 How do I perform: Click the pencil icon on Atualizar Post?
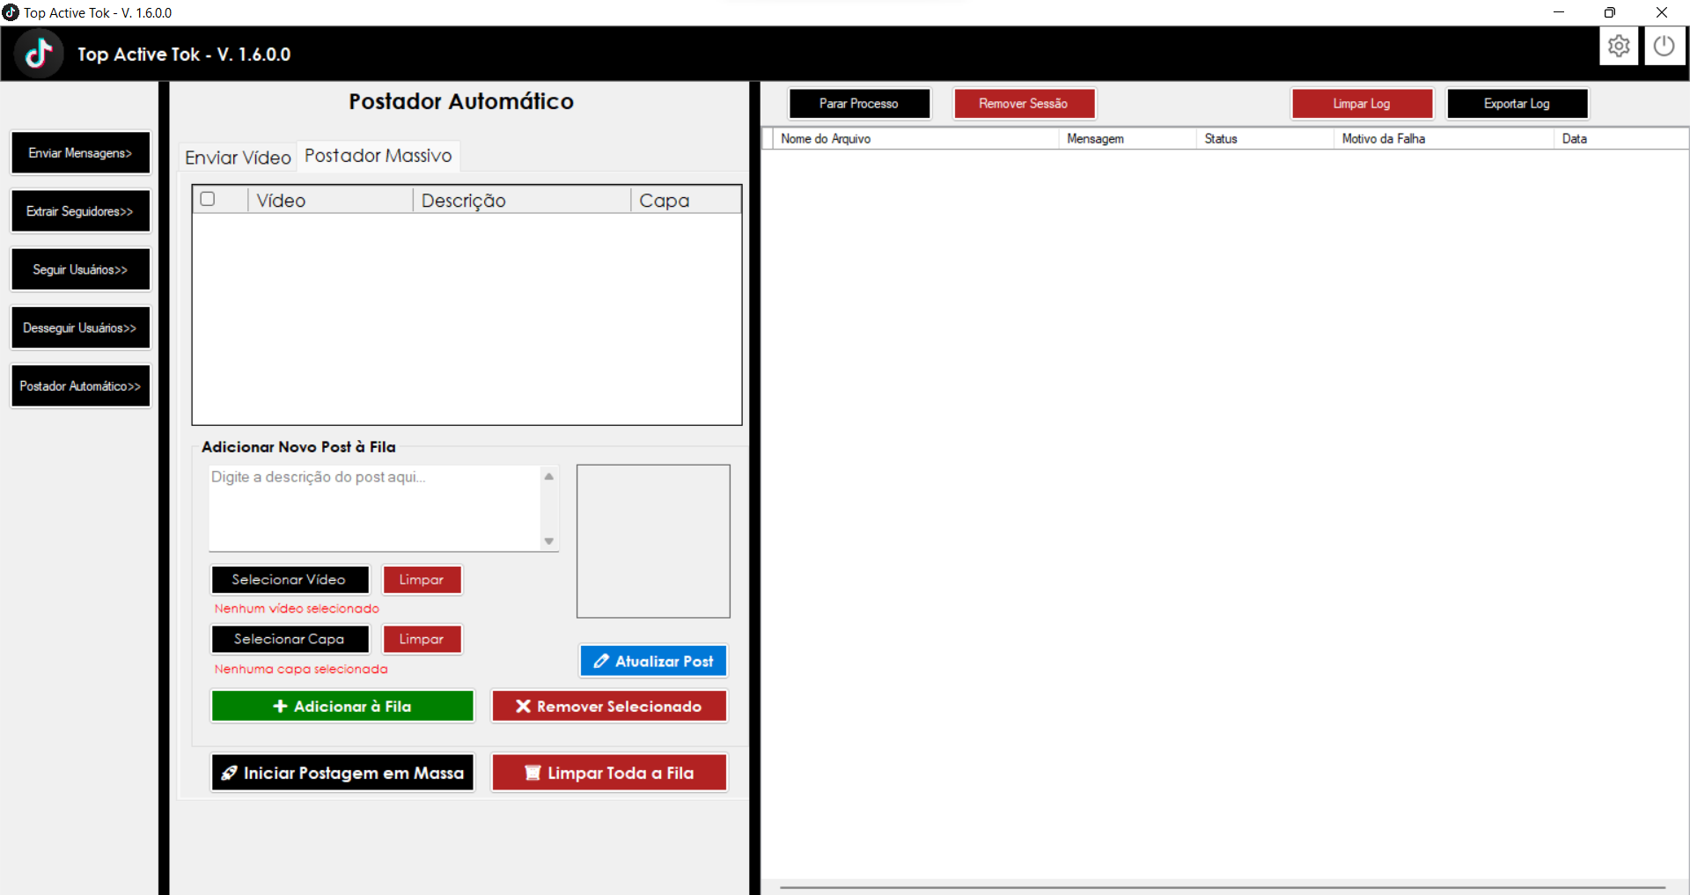(x=602, y=661)
